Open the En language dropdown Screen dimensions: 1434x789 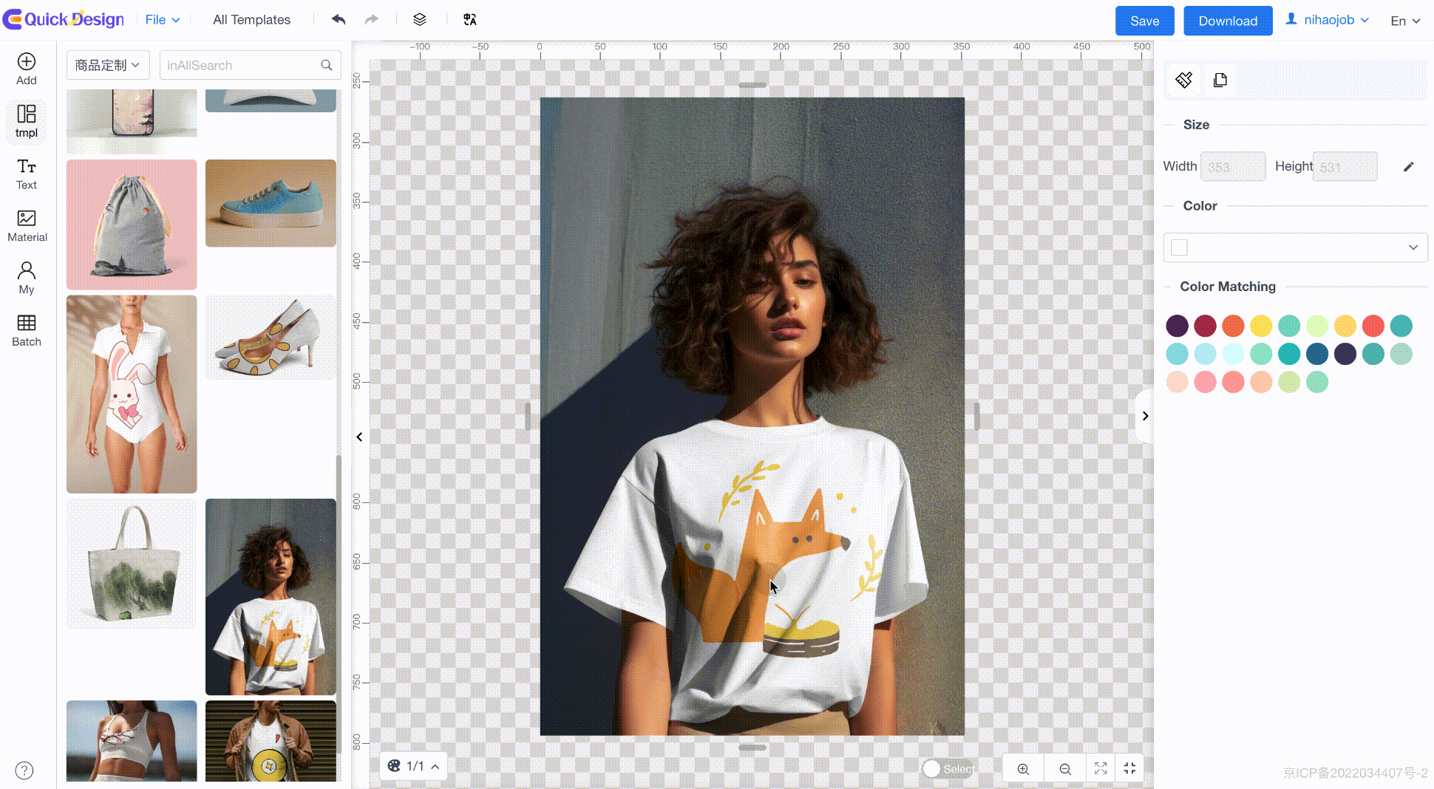[x=1405, y=21]
